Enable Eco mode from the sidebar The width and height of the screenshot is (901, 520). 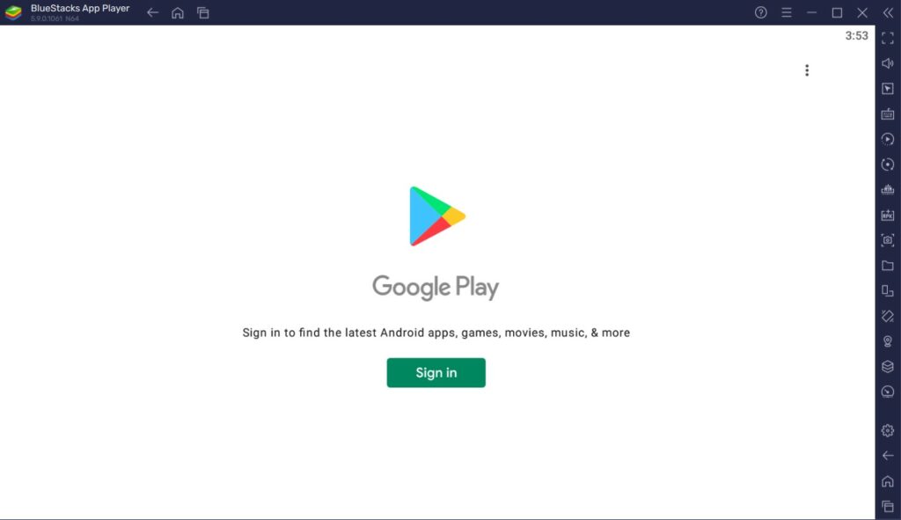pyautogui.click(x=887, y=367)
